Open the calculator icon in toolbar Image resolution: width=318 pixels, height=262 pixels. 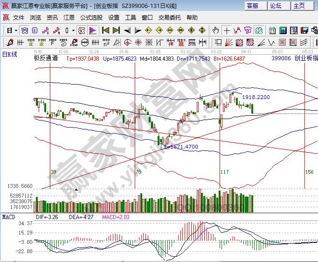point(282,30)
